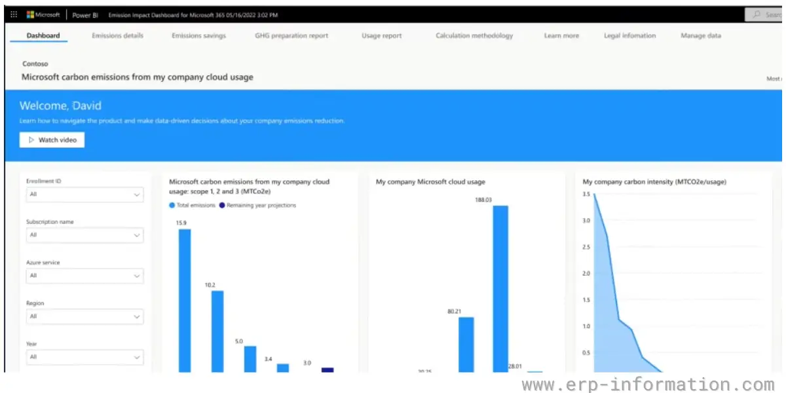Click inside the Search box
Viewport: 786px width, 393px height.
coord(764,14)
